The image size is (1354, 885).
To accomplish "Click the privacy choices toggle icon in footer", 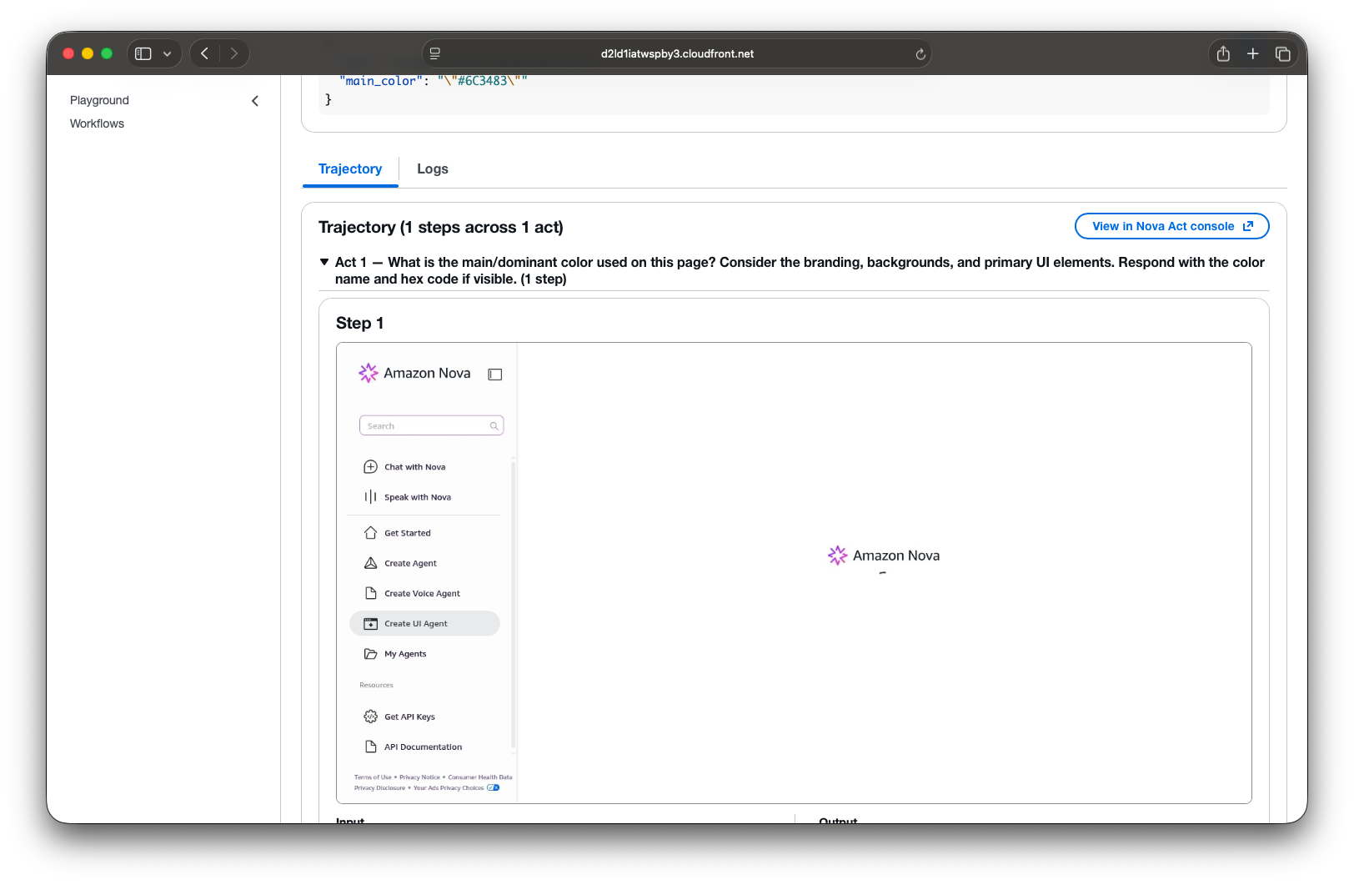I will pos(493,787).
